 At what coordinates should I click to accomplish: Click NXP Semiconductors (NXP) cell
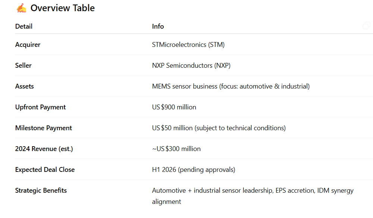[191, 65]
